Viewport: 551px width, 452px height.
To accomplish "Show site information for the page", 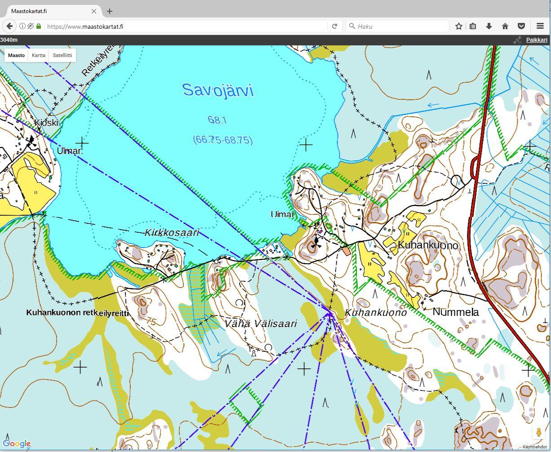I will click(x=22, y=27).
